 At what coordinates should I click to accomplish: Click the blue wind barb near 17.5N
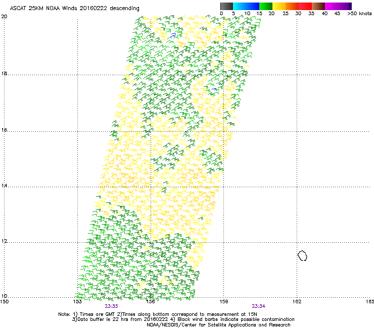click(214, 89)
